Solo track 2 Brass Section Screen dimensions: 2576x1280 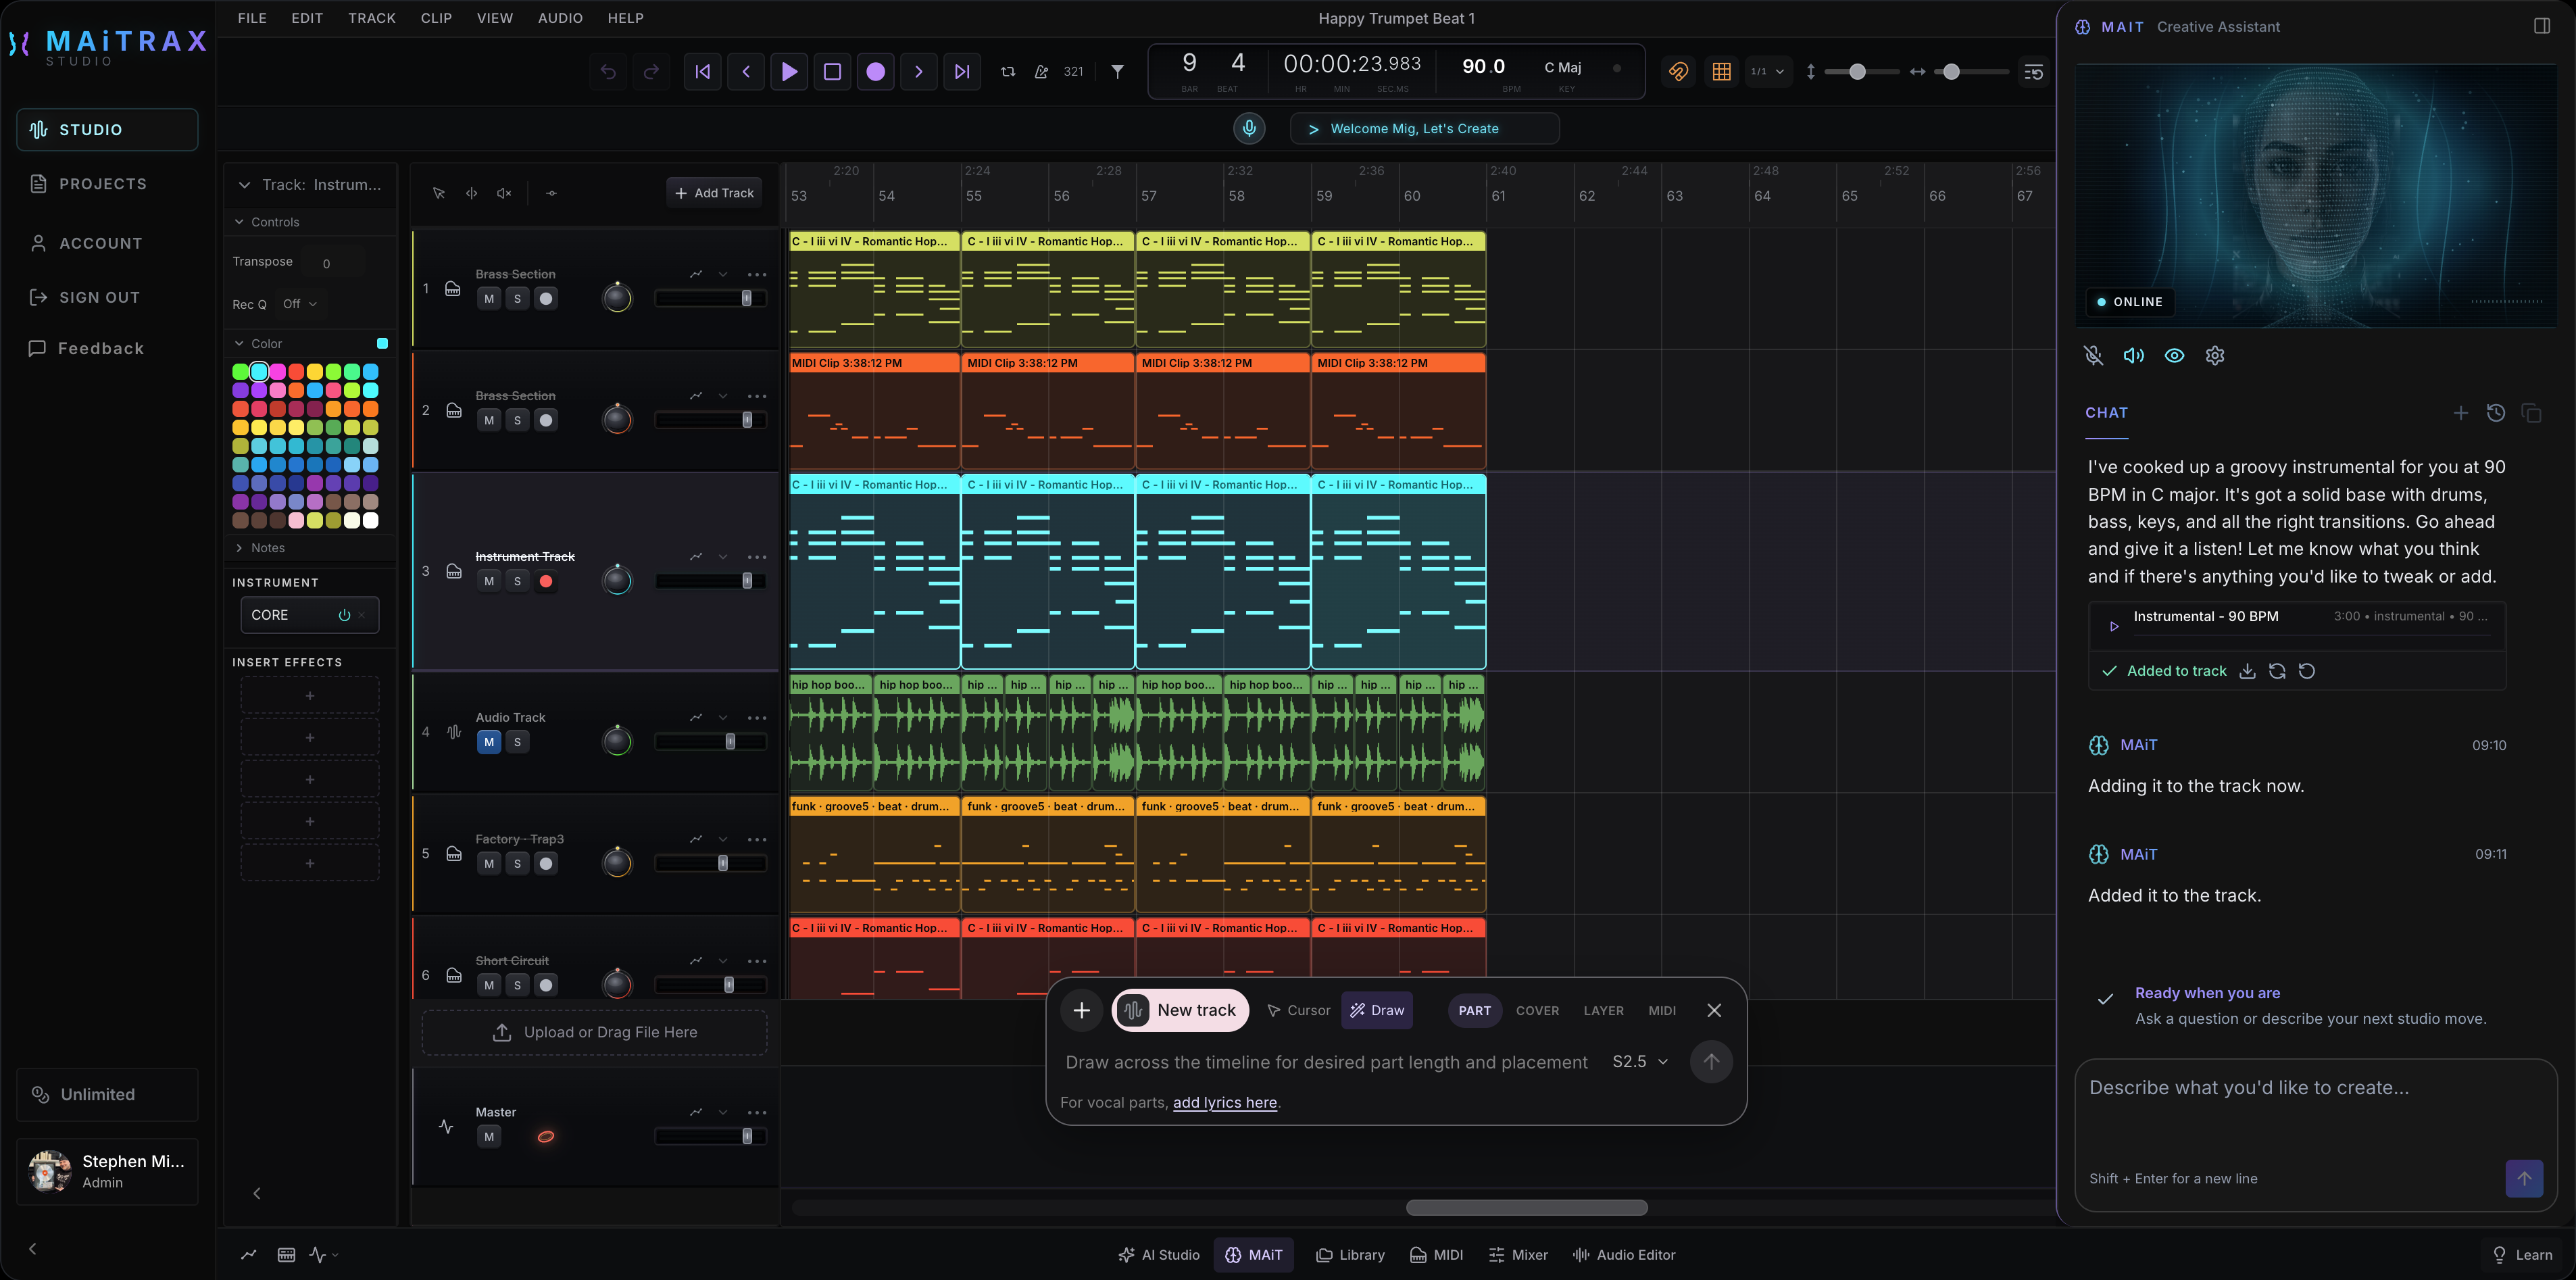tap(517, 420)
